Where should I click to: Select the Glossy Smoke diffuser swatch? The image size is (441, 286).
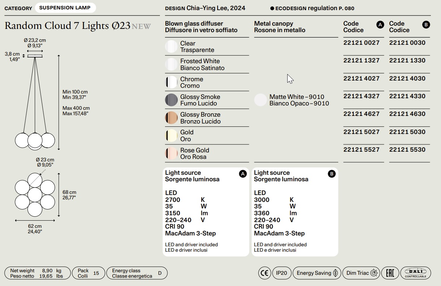point(171,100)
